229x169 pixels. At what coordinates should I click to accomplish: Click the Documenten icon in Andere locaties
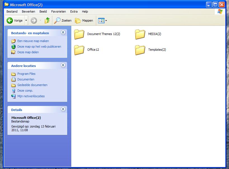[13, 79]
